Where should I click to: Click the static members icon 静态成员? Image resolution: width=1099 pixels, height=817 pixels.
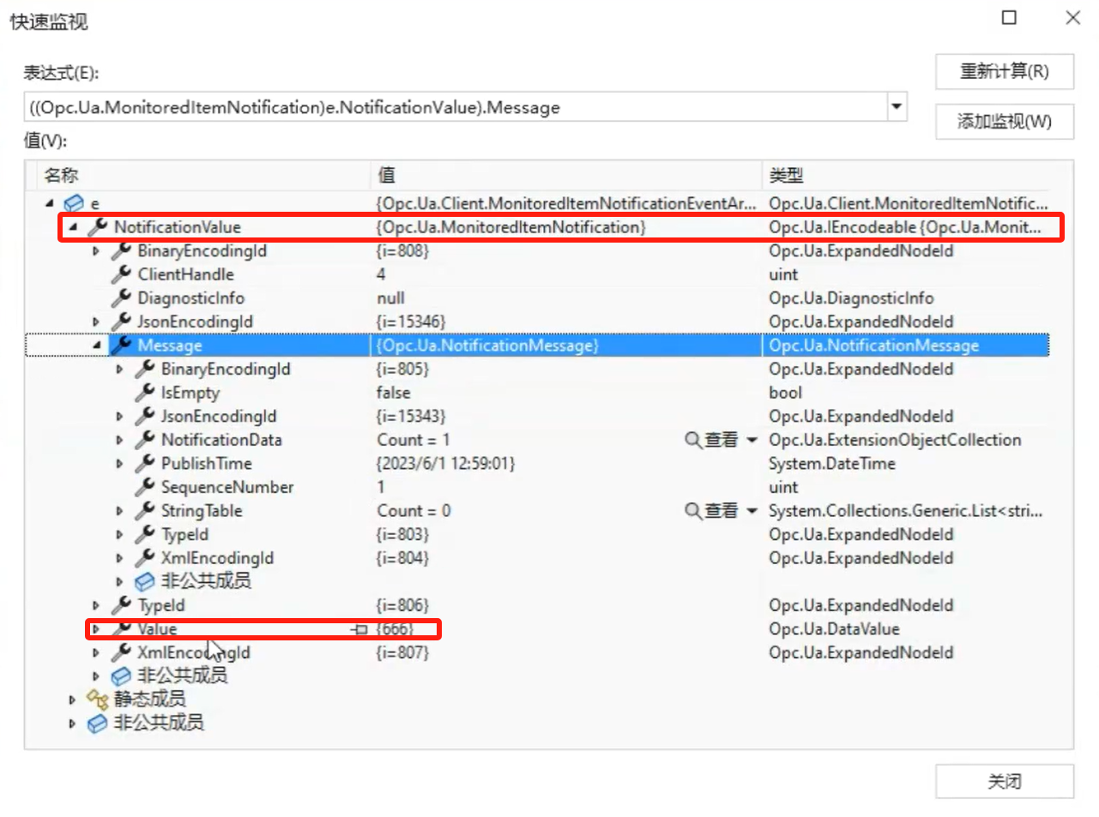pyautogui.click(x=97, y=700)
